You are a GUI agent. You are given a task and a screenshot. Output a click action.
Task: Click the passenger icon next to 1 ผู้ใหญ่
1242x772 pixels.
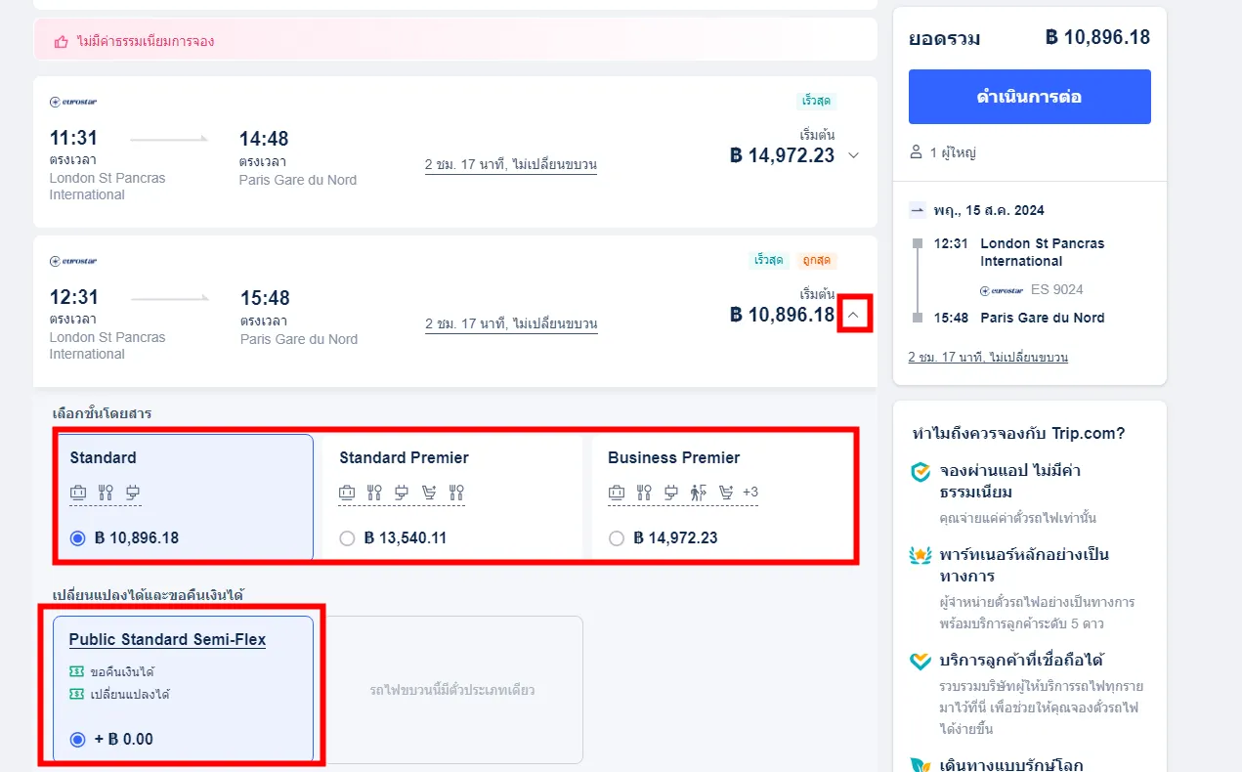click(x=916, y=152)
